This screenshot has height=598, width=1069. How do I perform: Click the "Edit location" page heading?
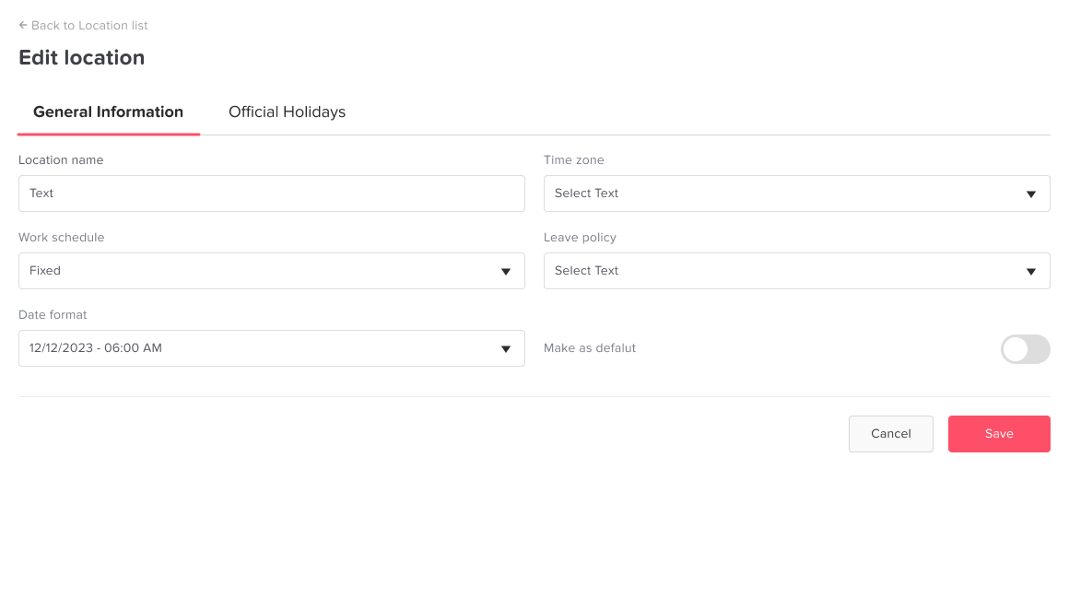click(x=82, y=58)
